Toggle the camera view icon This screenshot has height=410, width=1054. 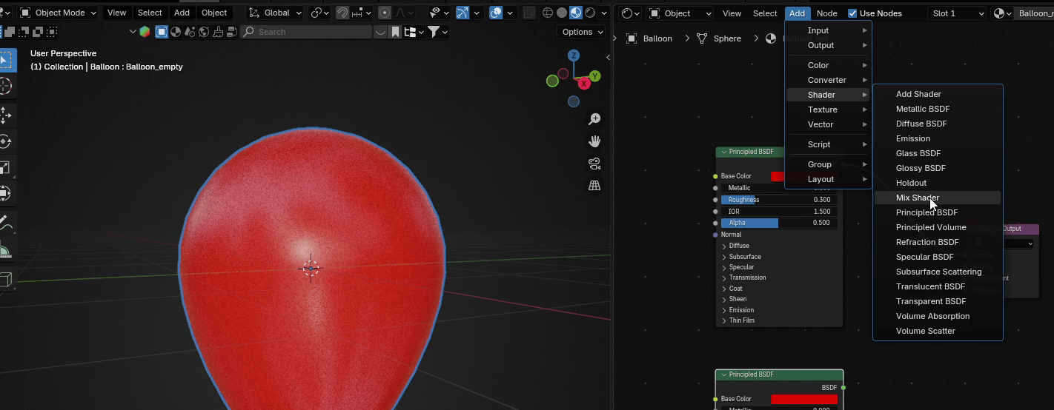(594, 164)
